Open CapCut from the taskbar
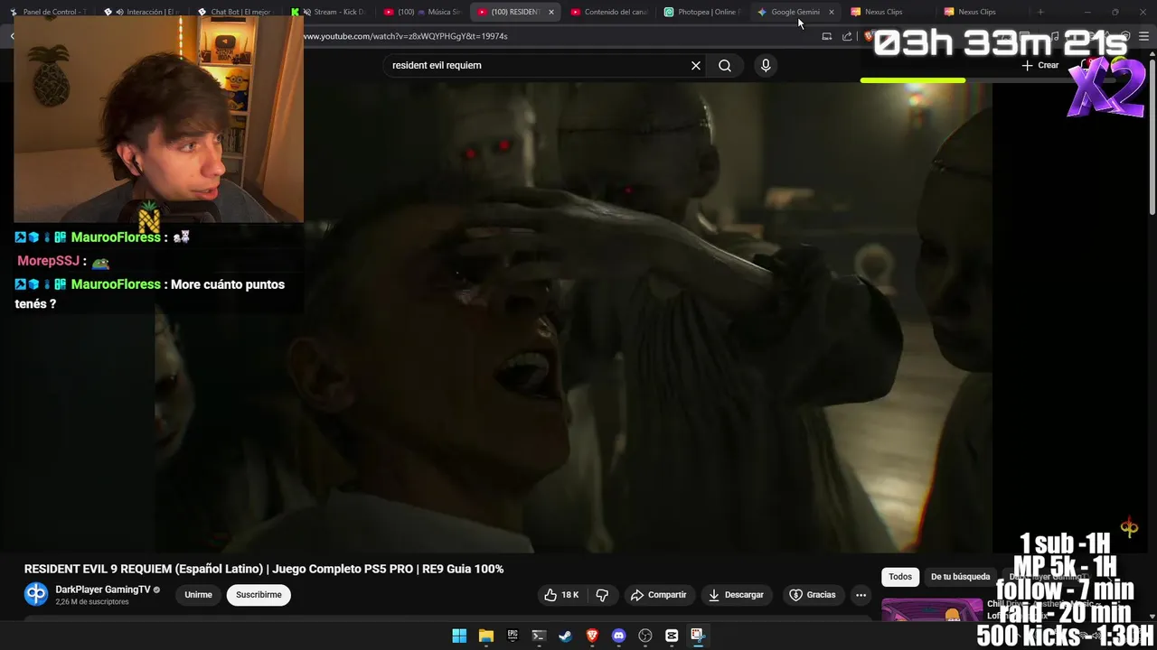This screenshot has width=1157, height=650. [672, 636]
